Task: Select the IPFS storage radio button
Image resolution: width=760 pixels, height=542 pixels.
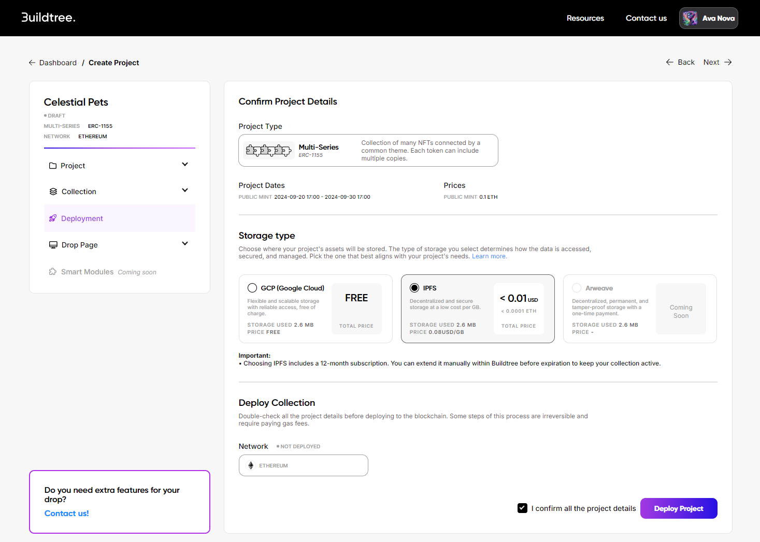Action: (414, 288)
